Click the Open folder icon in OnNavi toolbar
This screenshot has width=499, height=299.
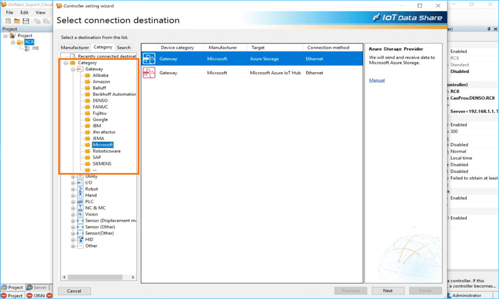point(17,21)
